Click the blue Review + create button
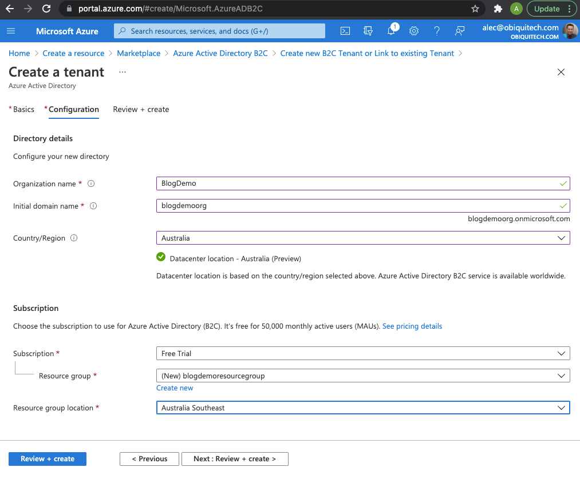 pos(48,458)
